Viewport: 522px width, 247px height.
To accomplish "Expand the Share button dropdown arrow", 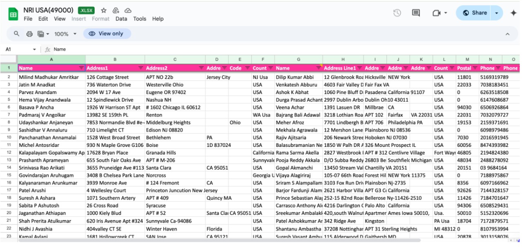I will [x=496, y=13].
